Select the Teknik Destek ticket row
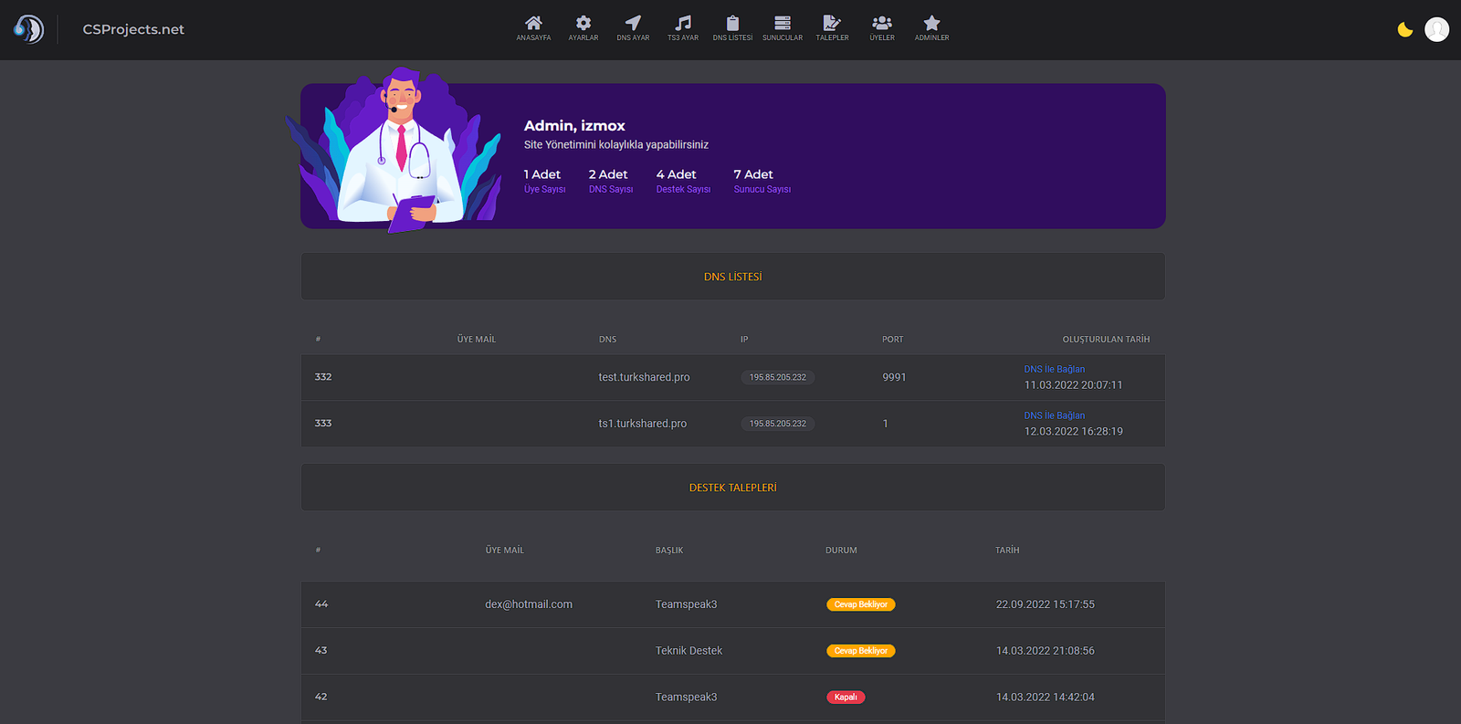 pos(688,651)
